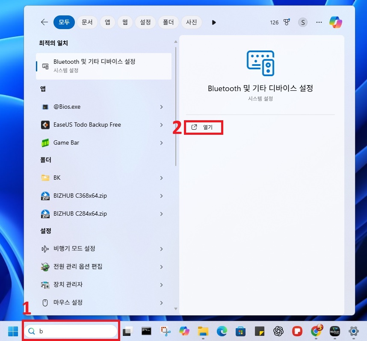Expand 전원 관리 옵션 편집 chevron
This screenshot has height=341, width=367.
[x=161, y=267]
